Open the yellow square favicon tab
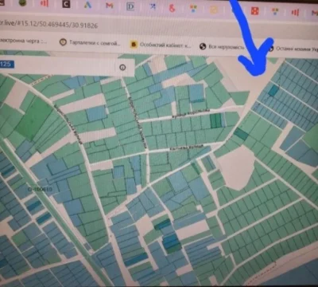318x287 pixels. coord(214,10)
